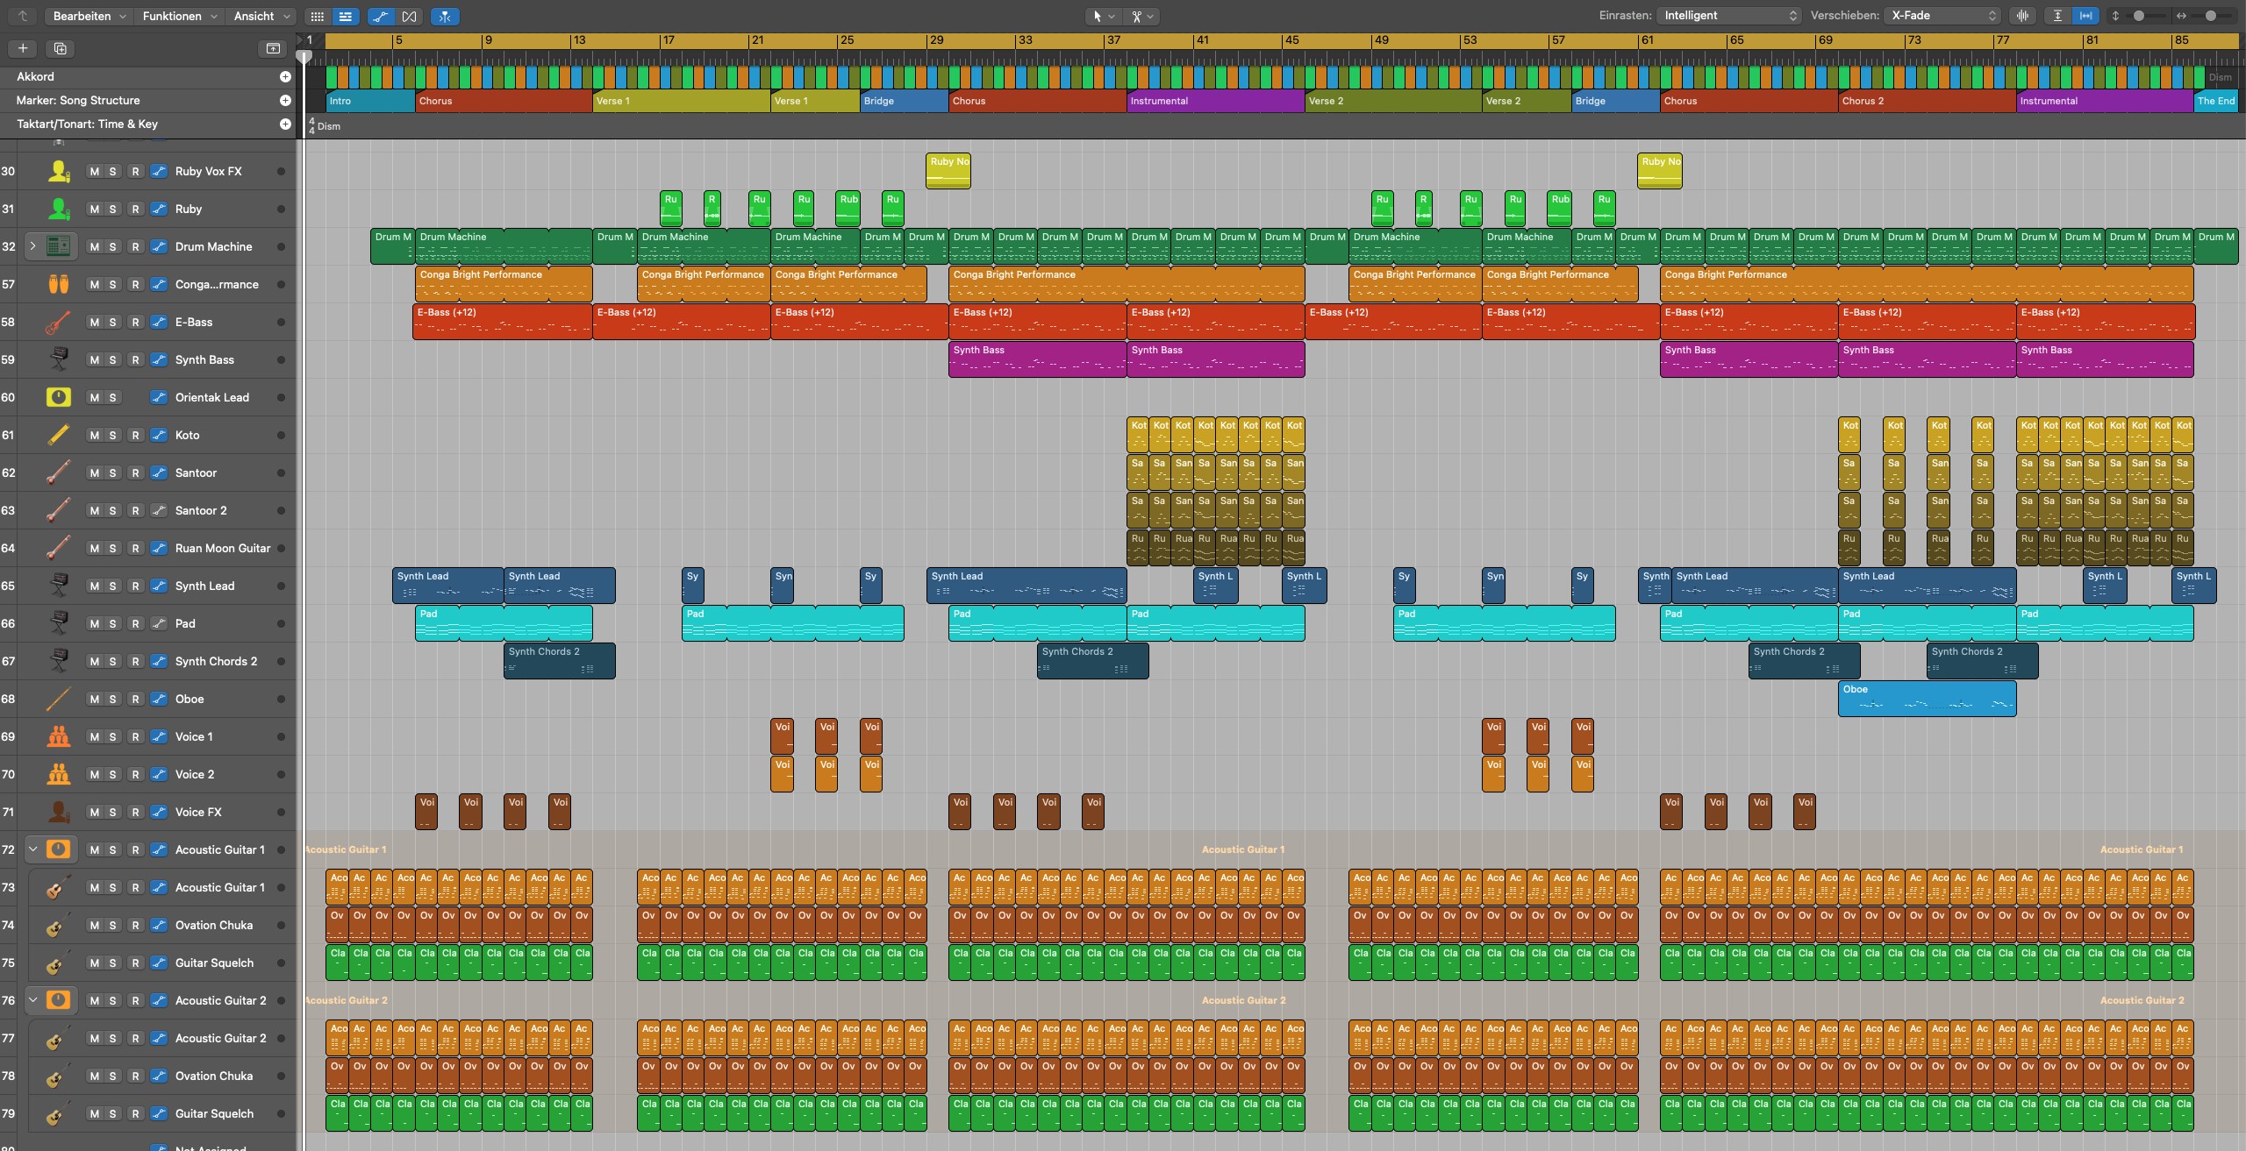Add marker to Song Structure track
Image resolution: width=2246 pixels, height=1151 pixels.
pyautogui.click(x=285, y=101)
